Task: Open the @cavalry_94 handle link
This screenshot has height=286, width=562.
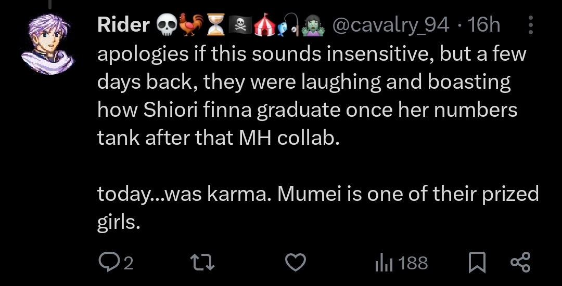Action: click(x=390, y=25)
